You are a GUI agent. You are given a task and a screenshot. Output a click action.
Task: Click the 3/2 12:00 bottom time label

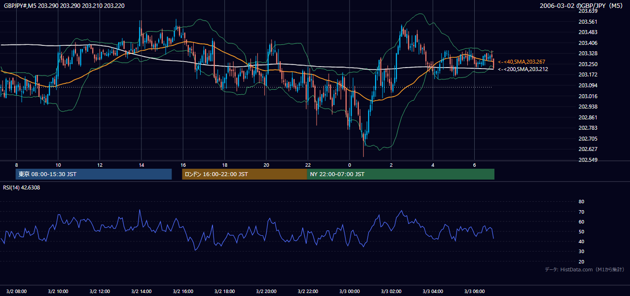pyautogui.click(x=100, y=291)
